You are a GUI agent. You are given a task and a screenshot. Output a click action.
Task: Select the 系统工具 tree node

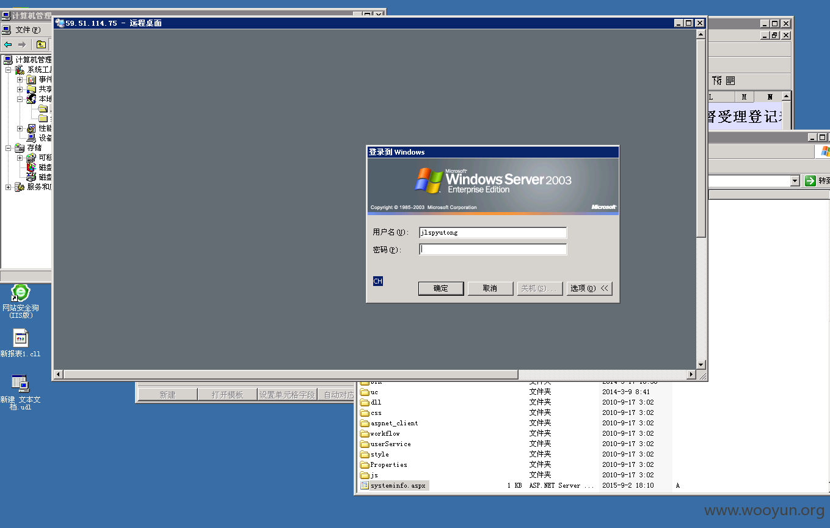click(x=38, y=70)
